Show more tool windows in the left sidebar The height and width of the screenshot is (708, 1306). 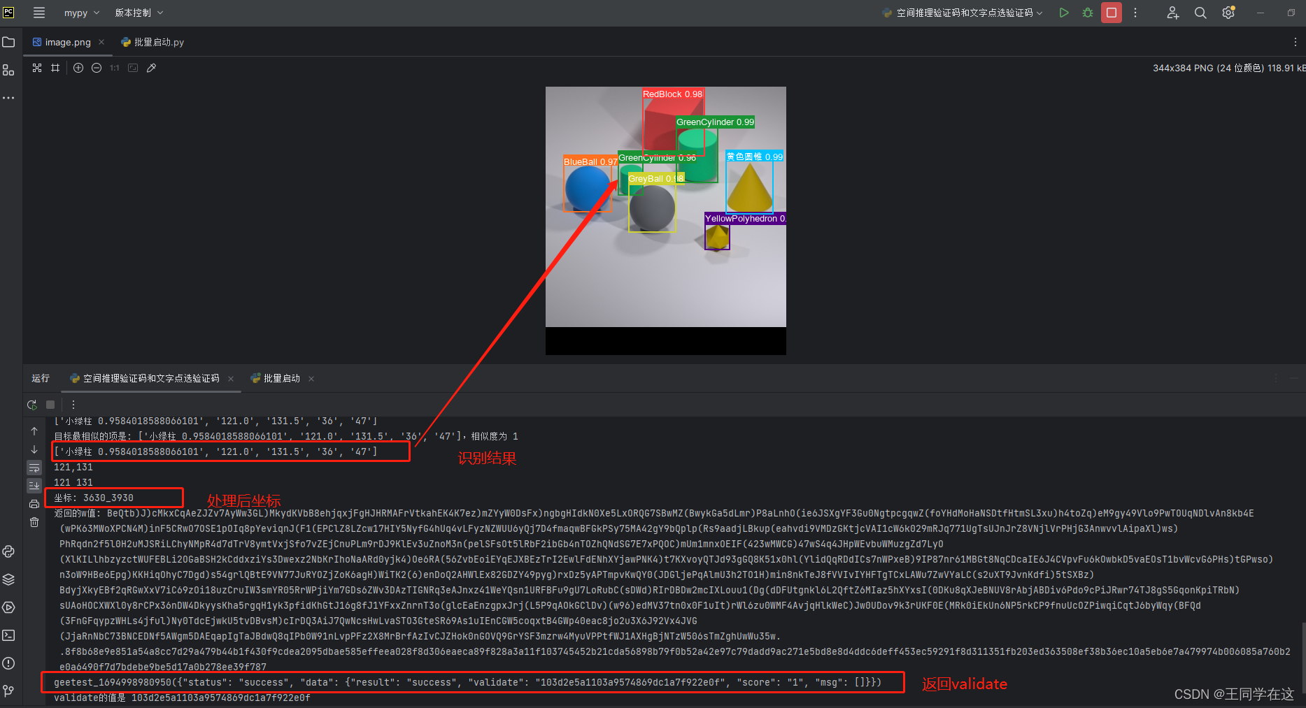pyautogui.click(x=8, y=98)
